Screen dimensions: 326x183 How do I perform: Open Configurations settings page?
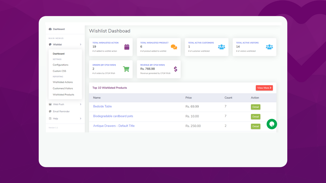[61, 65]
